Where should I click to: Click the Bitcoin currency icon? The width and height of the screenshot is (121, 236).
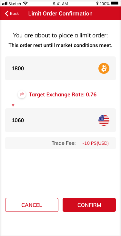104,68
